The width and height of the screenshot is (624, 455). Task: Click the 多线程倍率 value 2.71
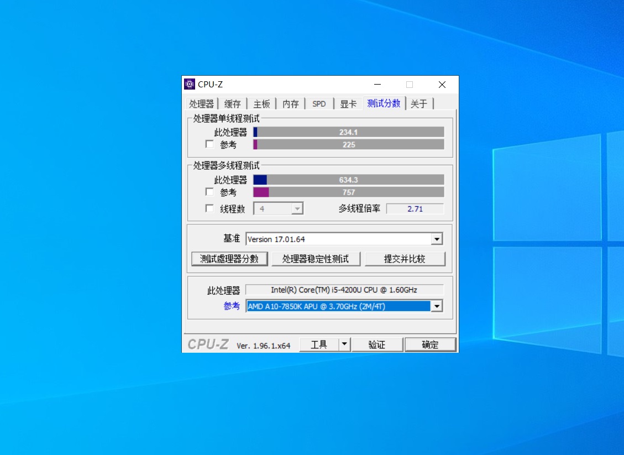point(415,208)
